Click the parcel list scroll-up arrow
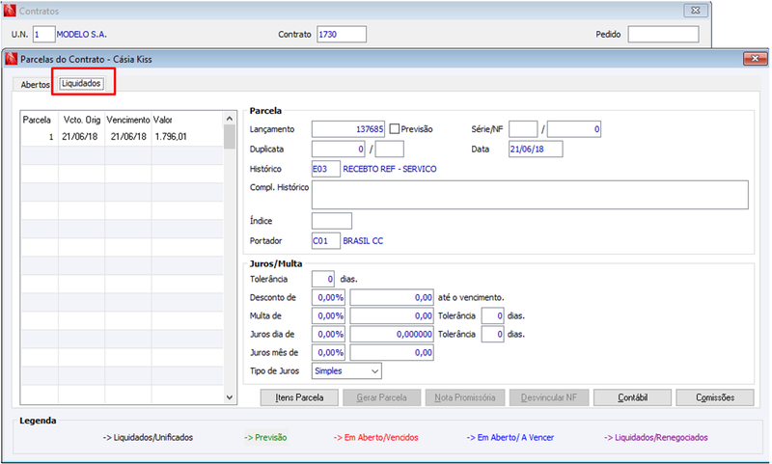 [x=230, y=119]
